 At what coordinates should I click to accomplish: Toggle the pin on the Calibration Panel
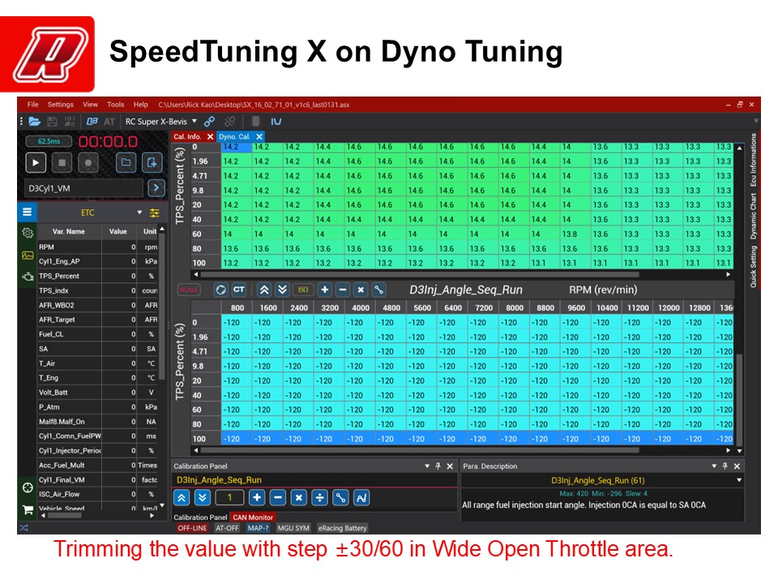click(438, 466)
